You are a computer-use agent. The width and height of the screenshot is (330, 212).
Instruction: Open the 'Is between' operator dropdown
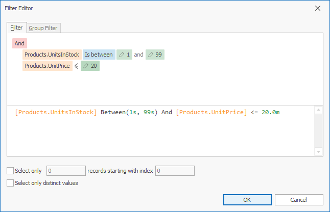(x=99, y=55)
